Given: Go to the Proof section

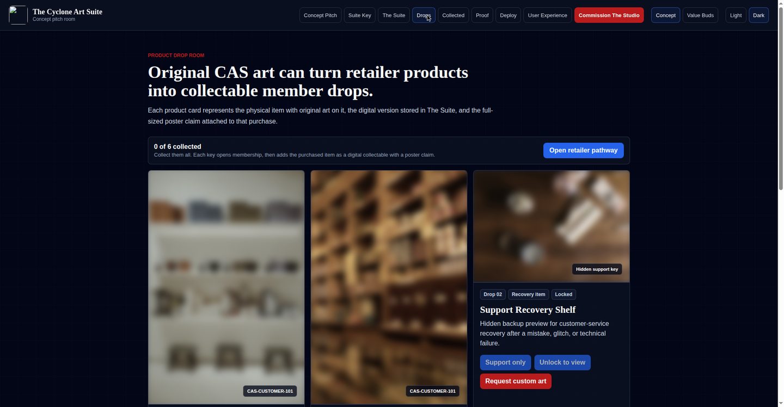Looking at the screenshot, I should pos(482,15).
